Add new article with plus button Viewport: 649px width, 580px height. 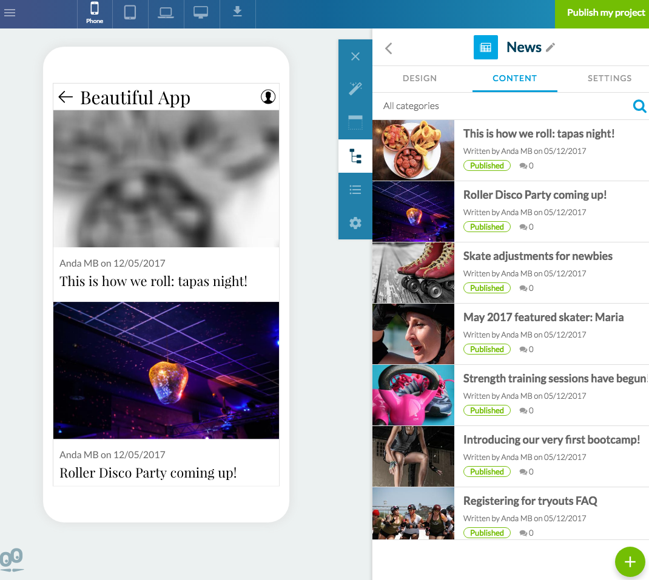(x=630, y=562)
